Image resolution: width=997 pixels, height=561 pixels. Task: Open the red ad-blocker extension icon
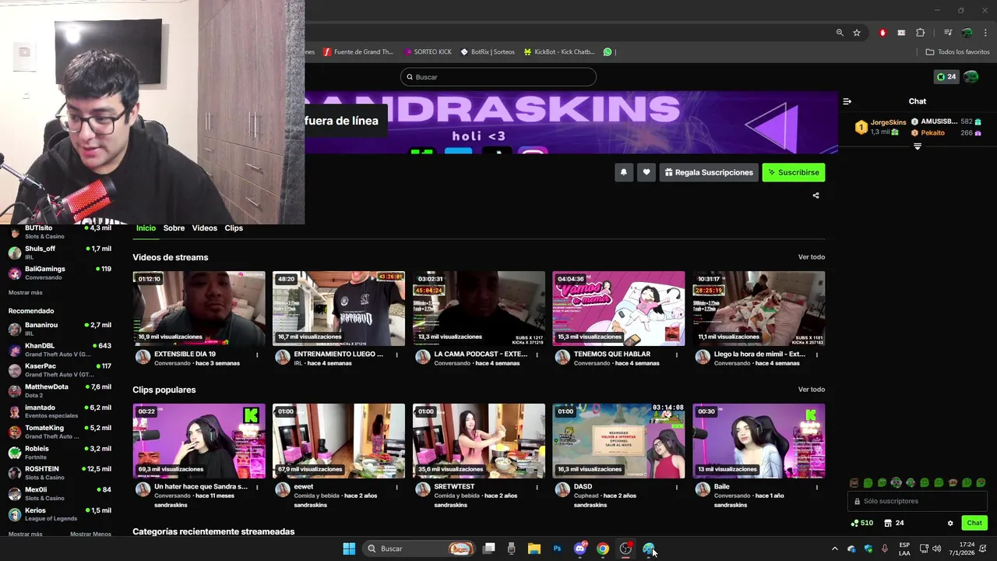click(883, 33)
